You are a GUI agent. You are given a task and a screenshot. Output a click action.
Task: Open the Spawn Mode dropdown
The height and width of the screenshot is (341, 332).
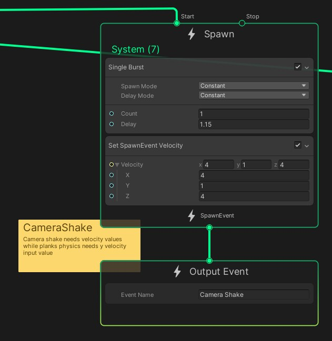coord(254,86)
